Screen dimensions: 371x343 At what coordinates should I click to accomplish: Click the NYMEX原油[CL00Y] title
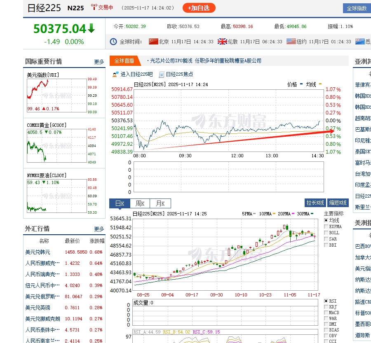coord(47,175)
